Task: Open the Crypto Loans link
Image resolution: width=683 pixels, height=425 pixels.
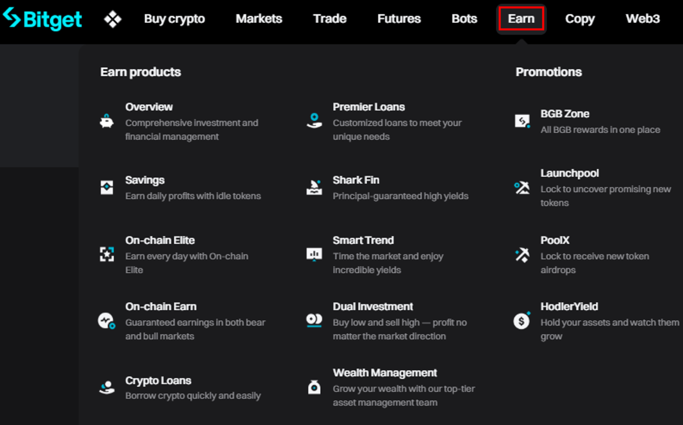Action: point(158,381)
